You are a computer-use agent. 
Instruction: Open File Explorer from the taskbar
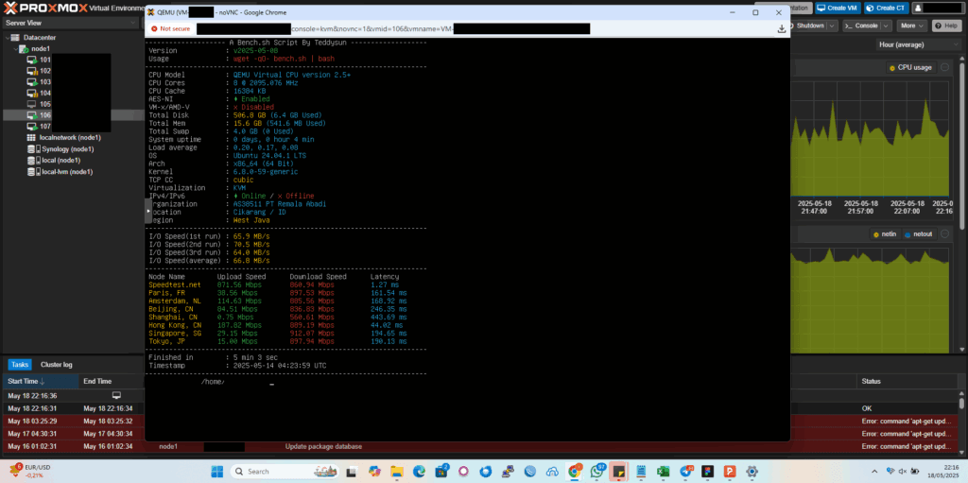(396, 472)
